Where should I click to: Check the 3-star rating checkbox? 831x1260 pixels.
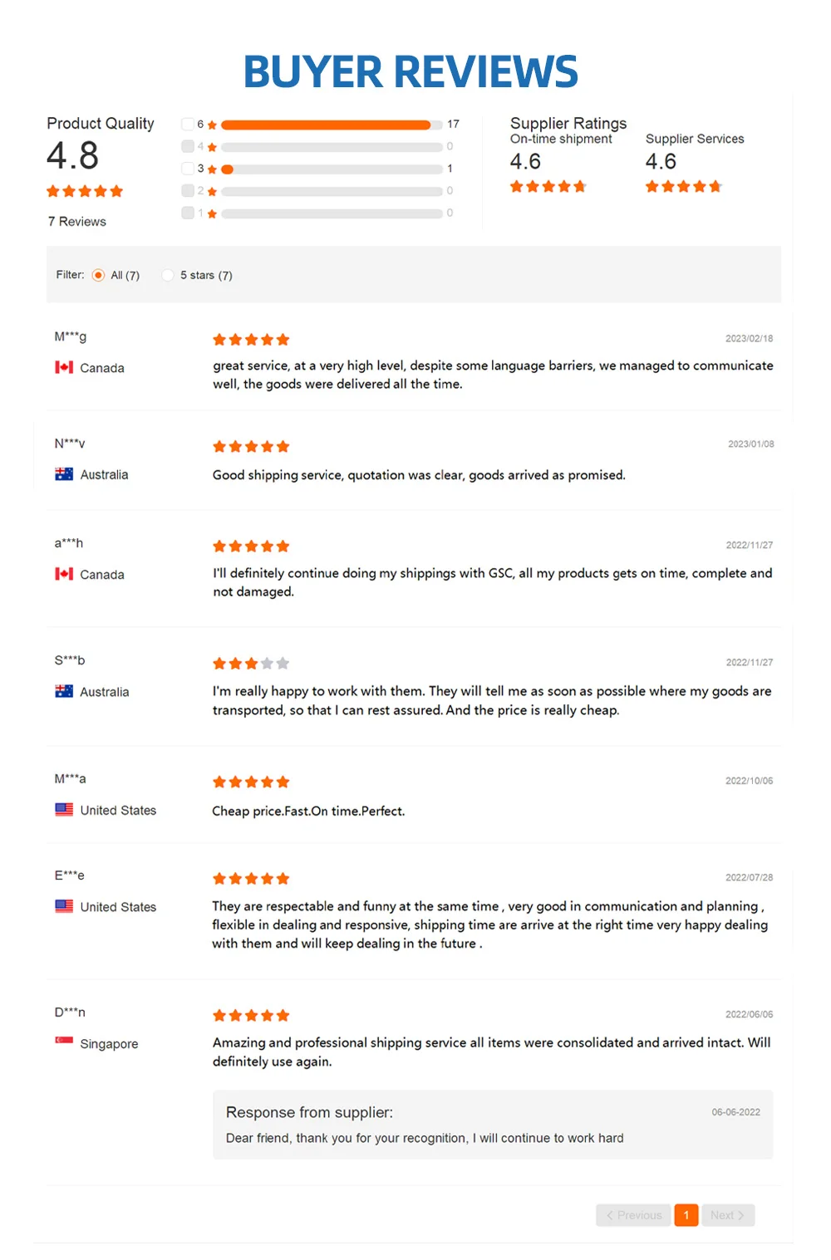point(188,169)
